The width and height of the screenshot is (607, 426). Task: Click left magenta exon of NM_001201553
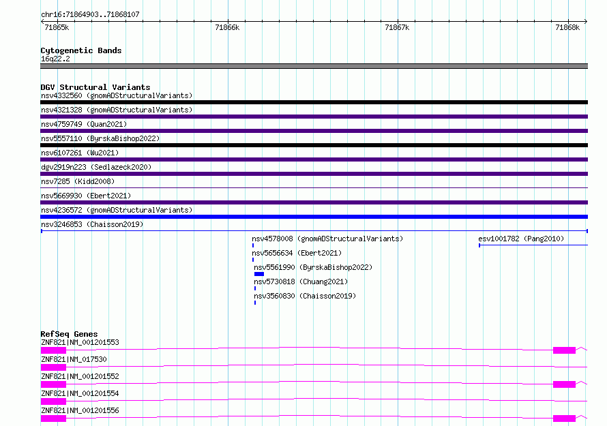click(x=53, y=350)
